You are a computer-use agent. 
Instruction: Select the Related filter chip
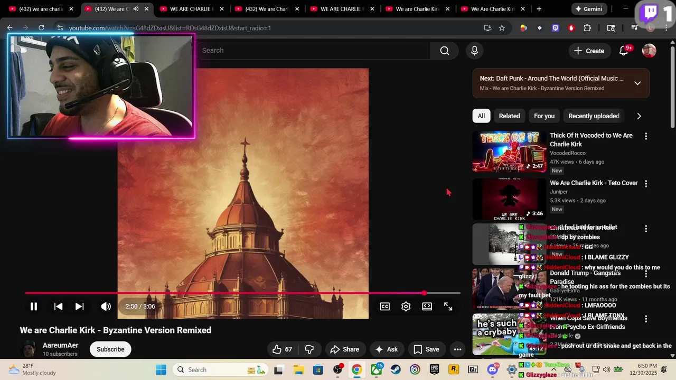point(509,116)
